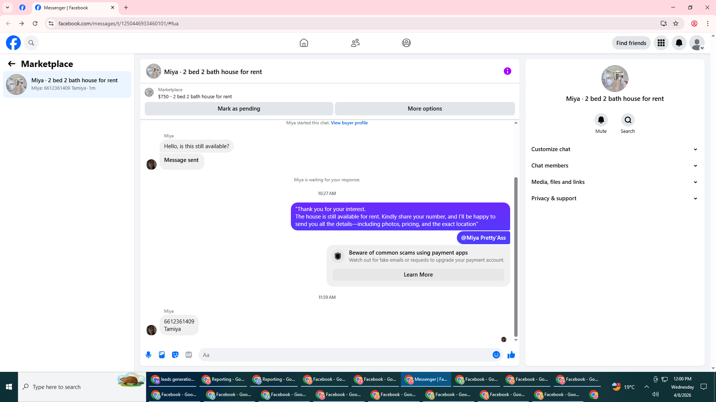This screenshot has width=716, height=402.
Task: Click the chat messages scrollbar
Action: pyautogui.click(x=516, y=257)
